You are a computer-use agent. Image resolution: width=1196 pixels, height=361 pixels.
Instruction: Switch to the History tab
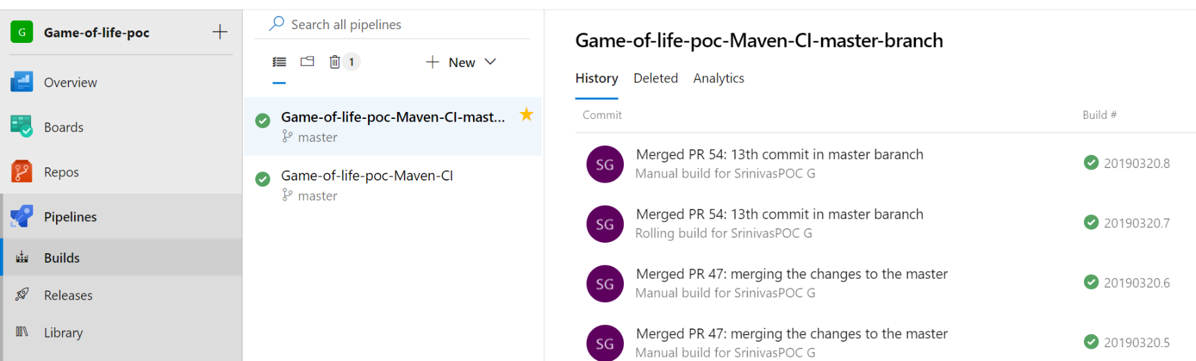tap(597, 78)
